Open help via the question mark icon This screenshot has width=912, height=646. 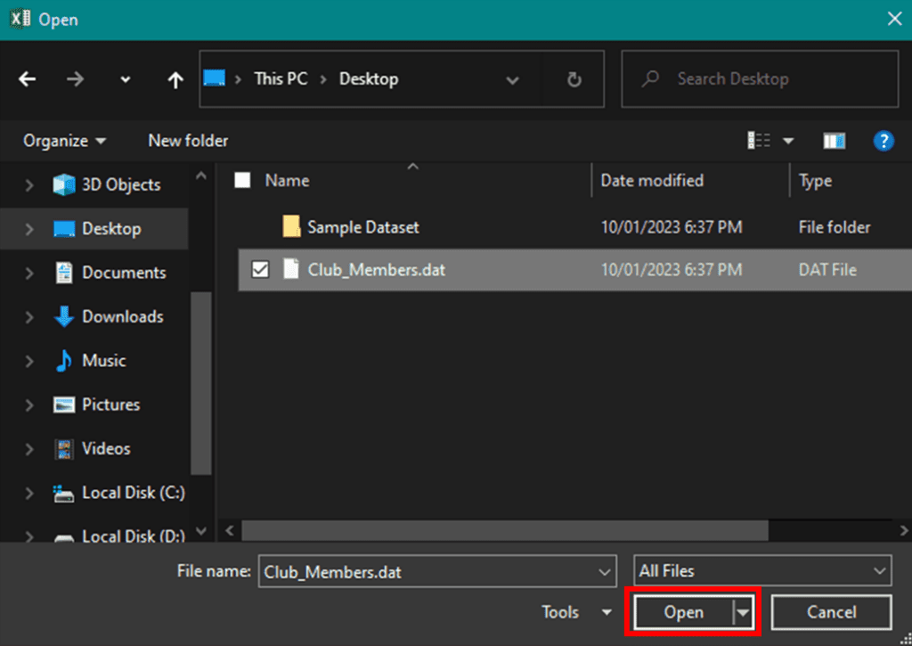(x=883, y=140)
